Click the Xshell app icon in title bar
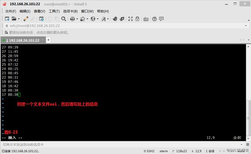The width and height of the screenshot is (251, 154). pyautogui.click(x=5, y=4)
